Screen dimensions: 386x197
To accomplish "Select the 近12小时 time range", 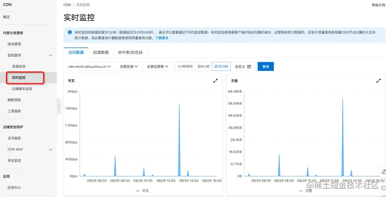I will [x=221, y=66].
